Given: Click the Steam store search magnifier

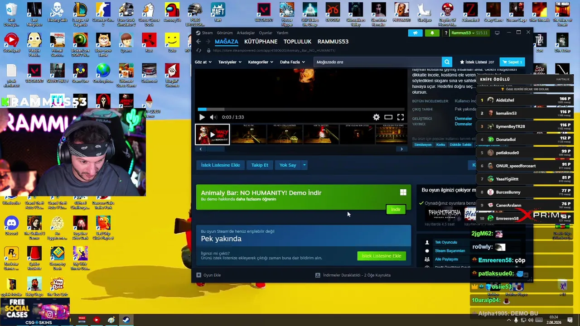Looking at the screenshot, I should [x=447, y=62].
